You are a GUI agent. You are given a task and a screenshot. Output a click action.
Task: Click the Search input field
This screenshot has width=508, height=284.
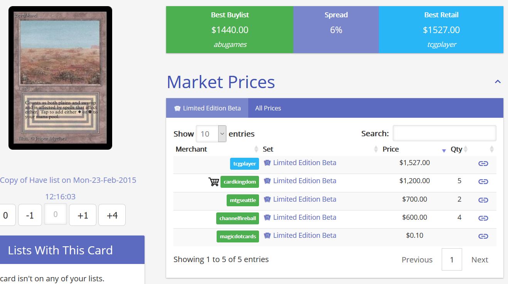[x=444, y=134]
